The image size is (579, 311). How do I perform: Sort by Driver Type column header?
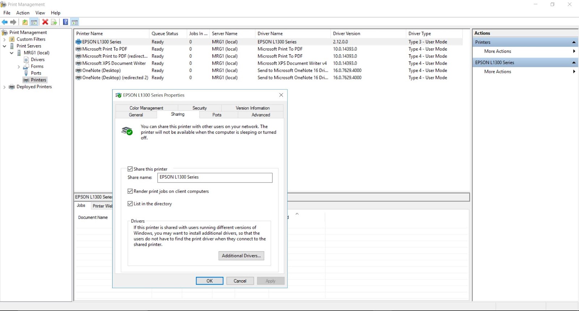tap(434, 34)
